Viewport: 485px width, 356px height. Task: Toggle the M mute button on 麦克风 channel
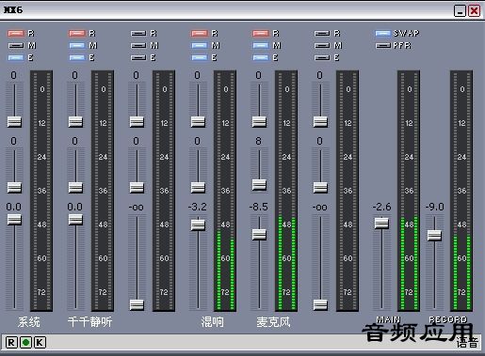(x=261, y=46)
